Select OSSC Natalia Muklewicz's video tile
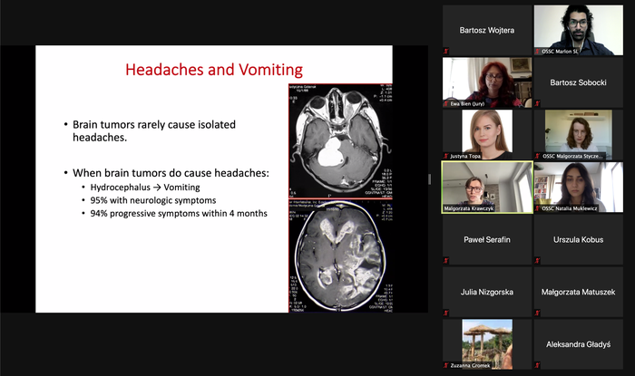The height and width of the screenshot is (376, 635). (579, 186)
